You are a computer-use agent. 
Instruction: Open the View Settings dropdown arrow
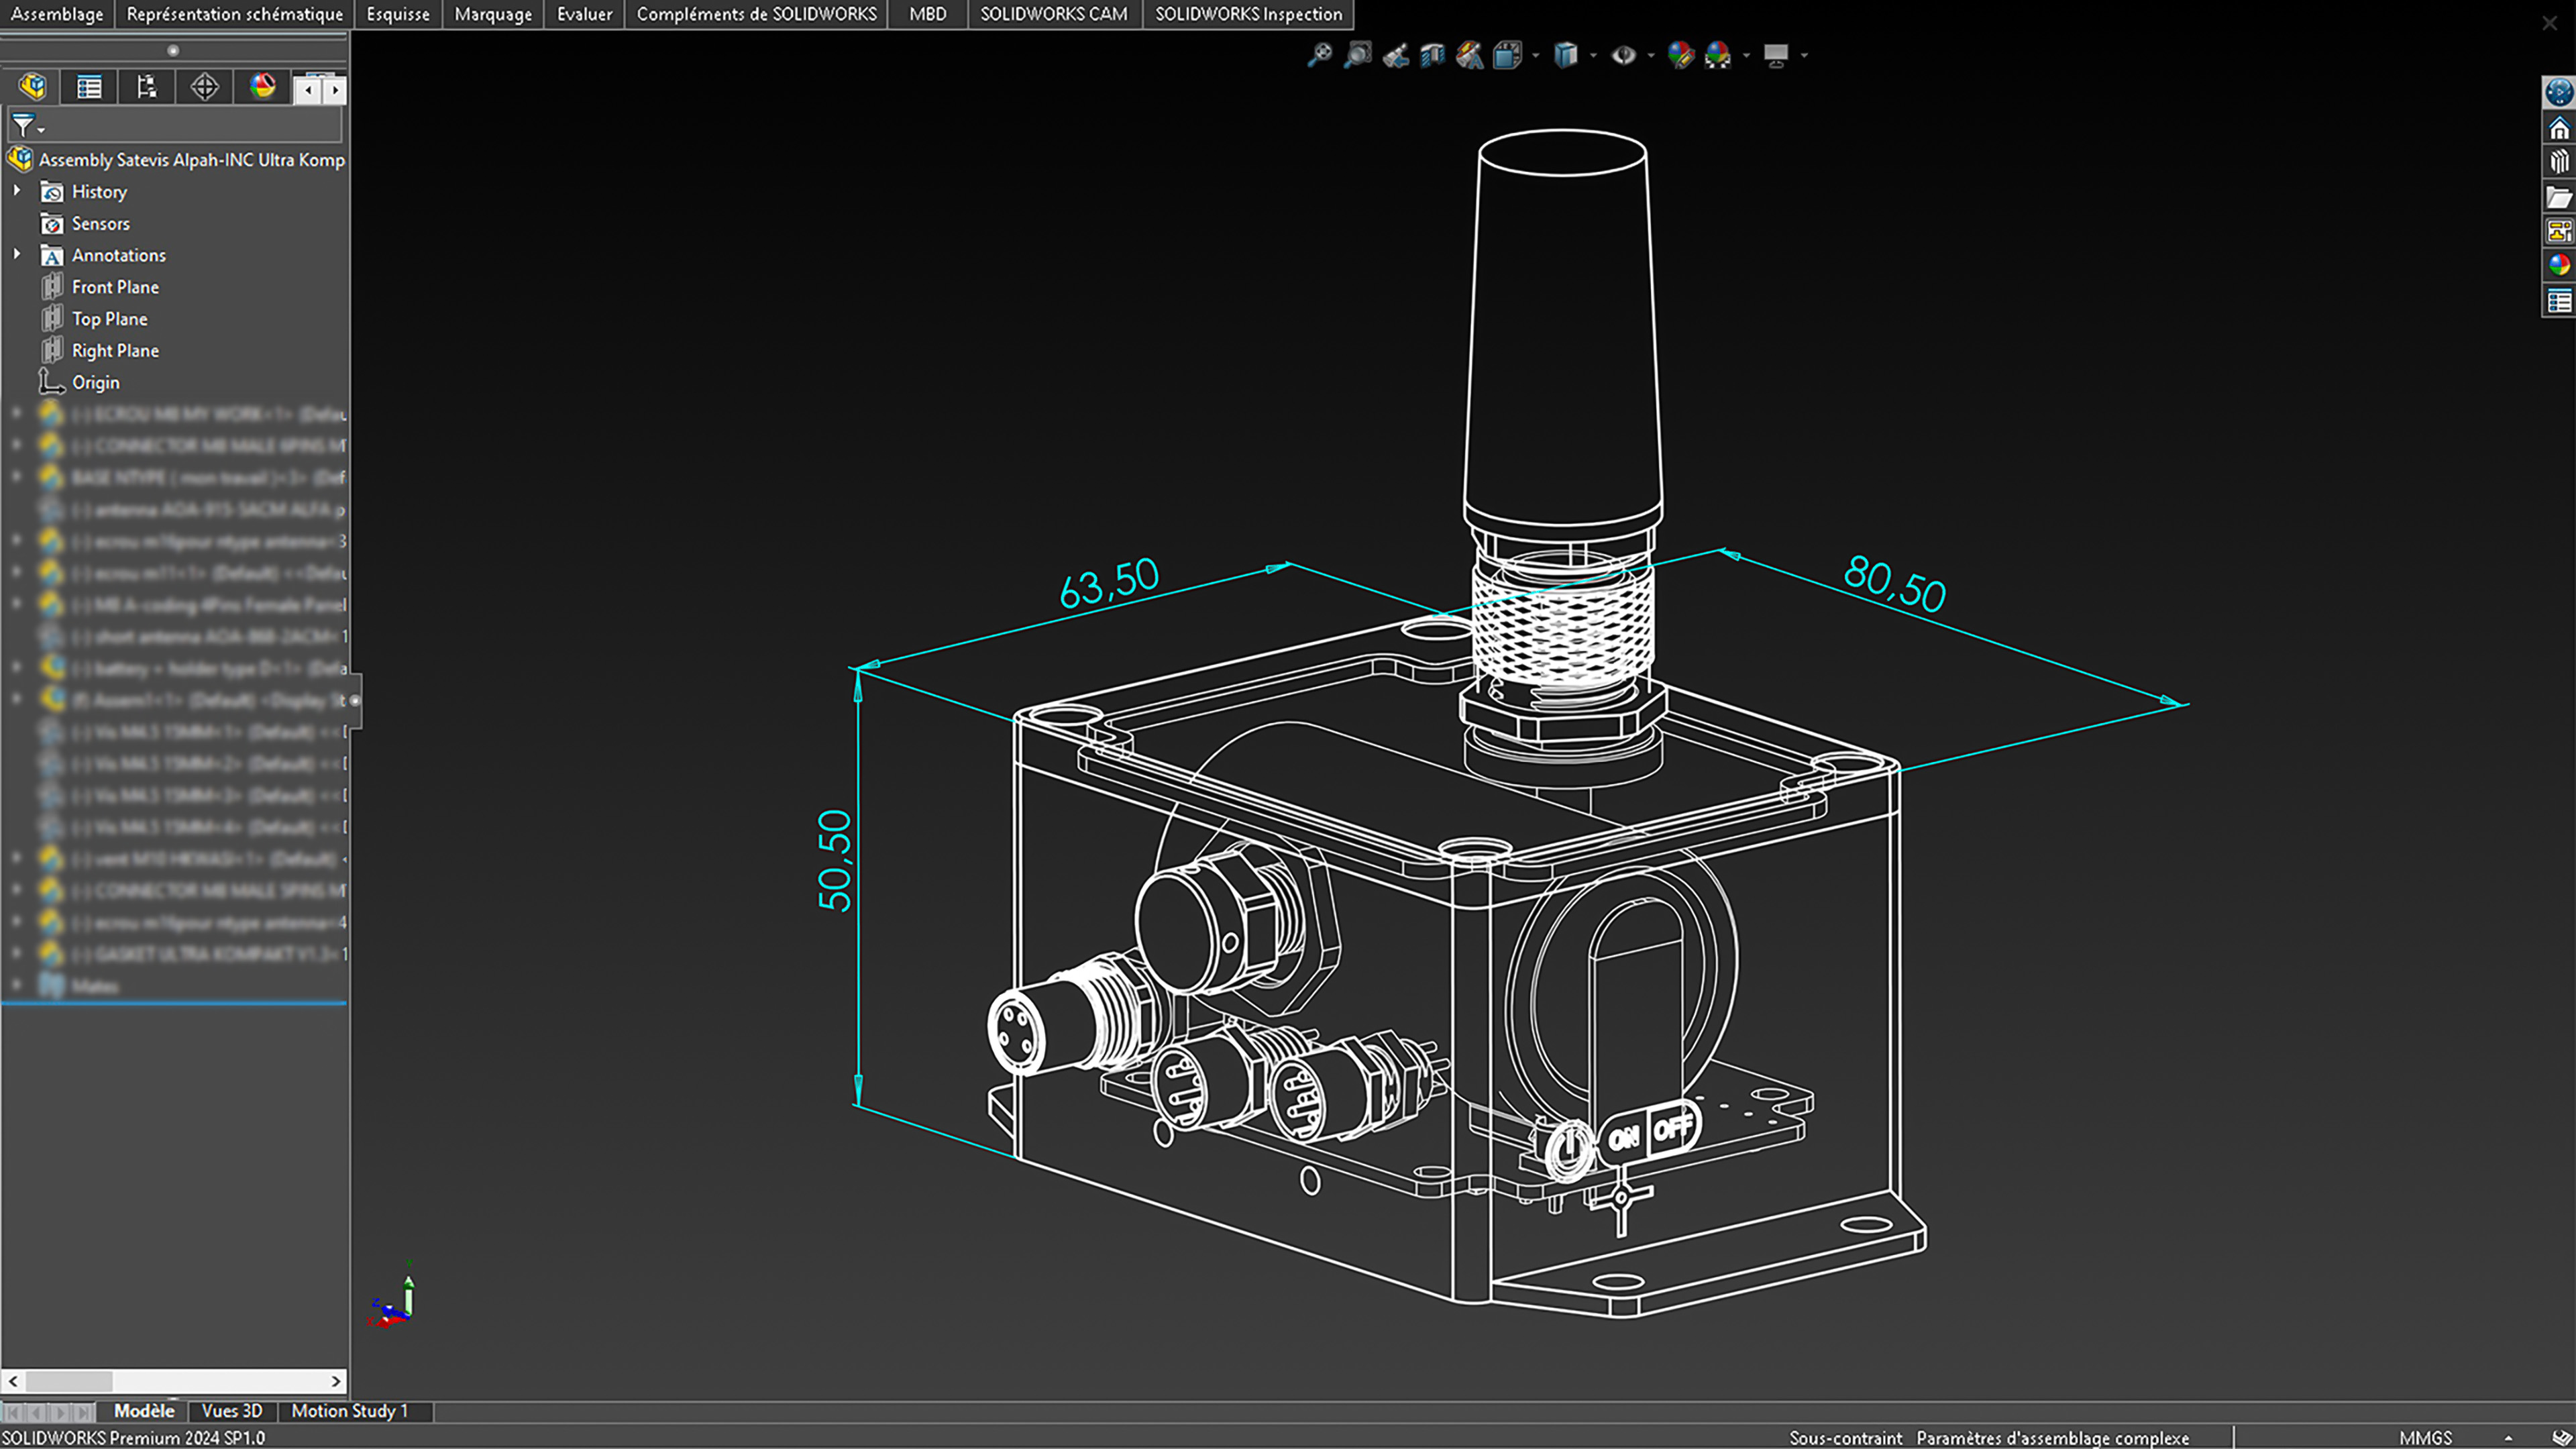click(x=1804, y=56)
